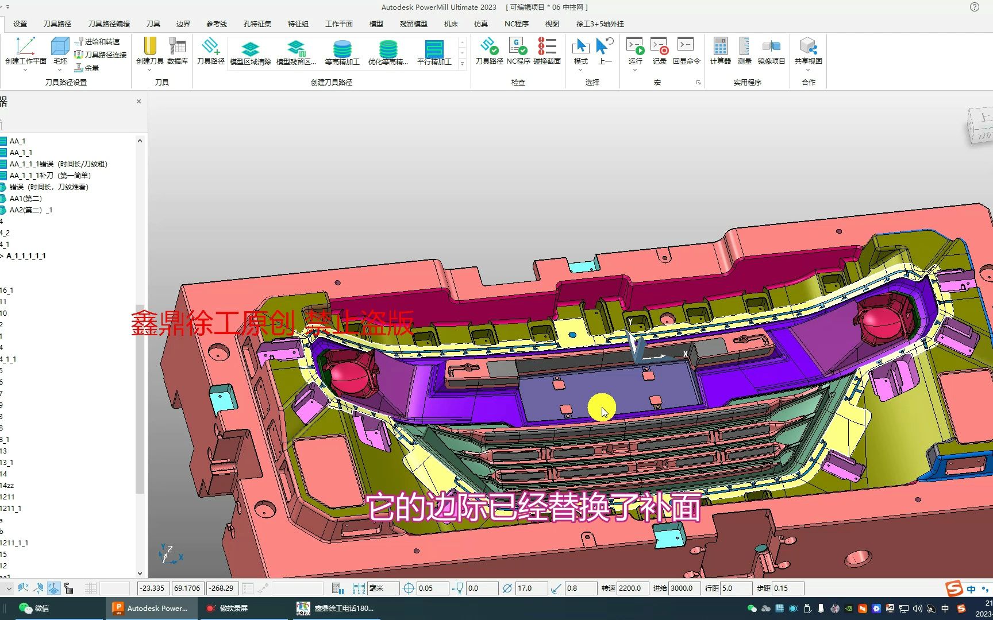
Task: Toggle the grid icon in status bar
Action: [90, 588]
